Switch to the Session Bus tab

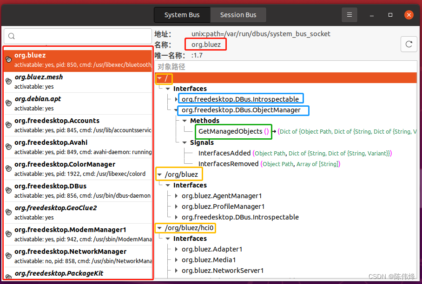pos(238,15)
